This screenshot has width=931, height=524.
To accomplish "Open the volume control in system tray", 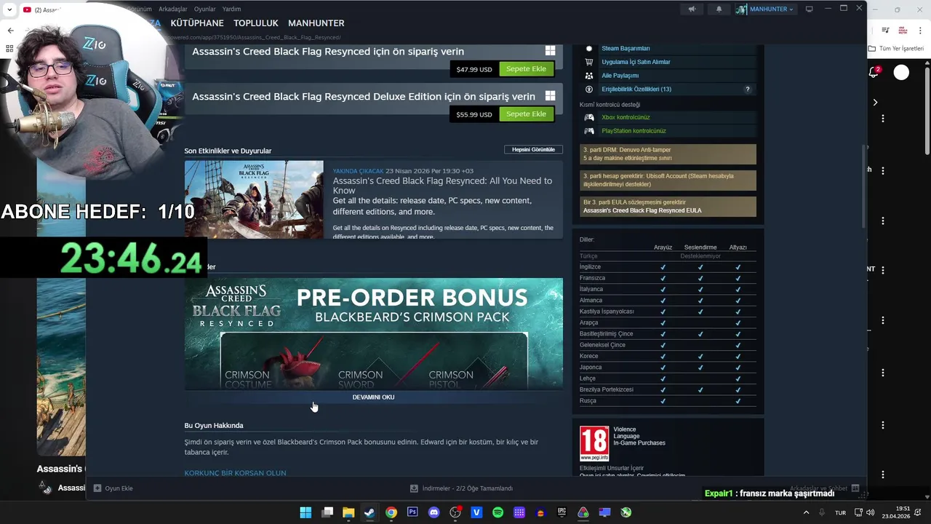I will [871, 512].
